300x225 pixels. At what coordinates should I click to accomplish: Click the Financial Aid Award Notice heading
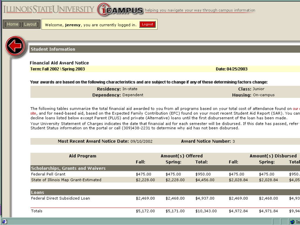point(59,63)
